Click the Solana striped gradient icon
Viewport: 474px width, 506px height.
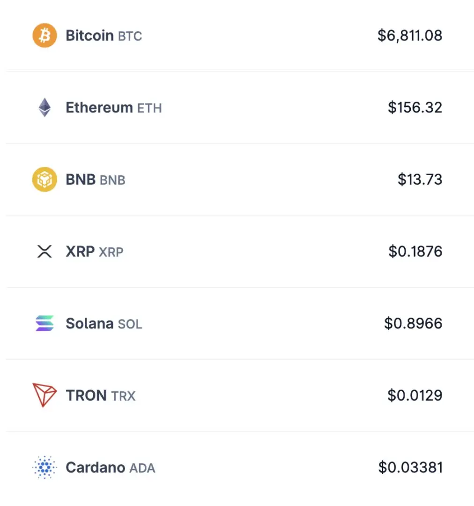[x=44, y=323]
